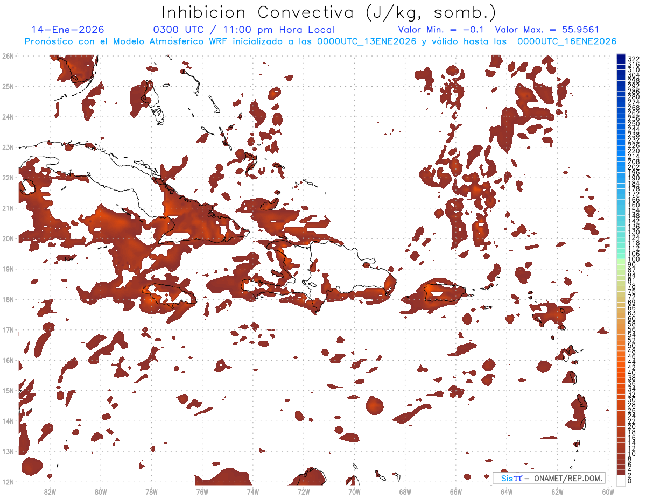Click the "Valor Max. = 55.9561" text
The height and width of the screenshot is (499, 646).
click(547, 30)
